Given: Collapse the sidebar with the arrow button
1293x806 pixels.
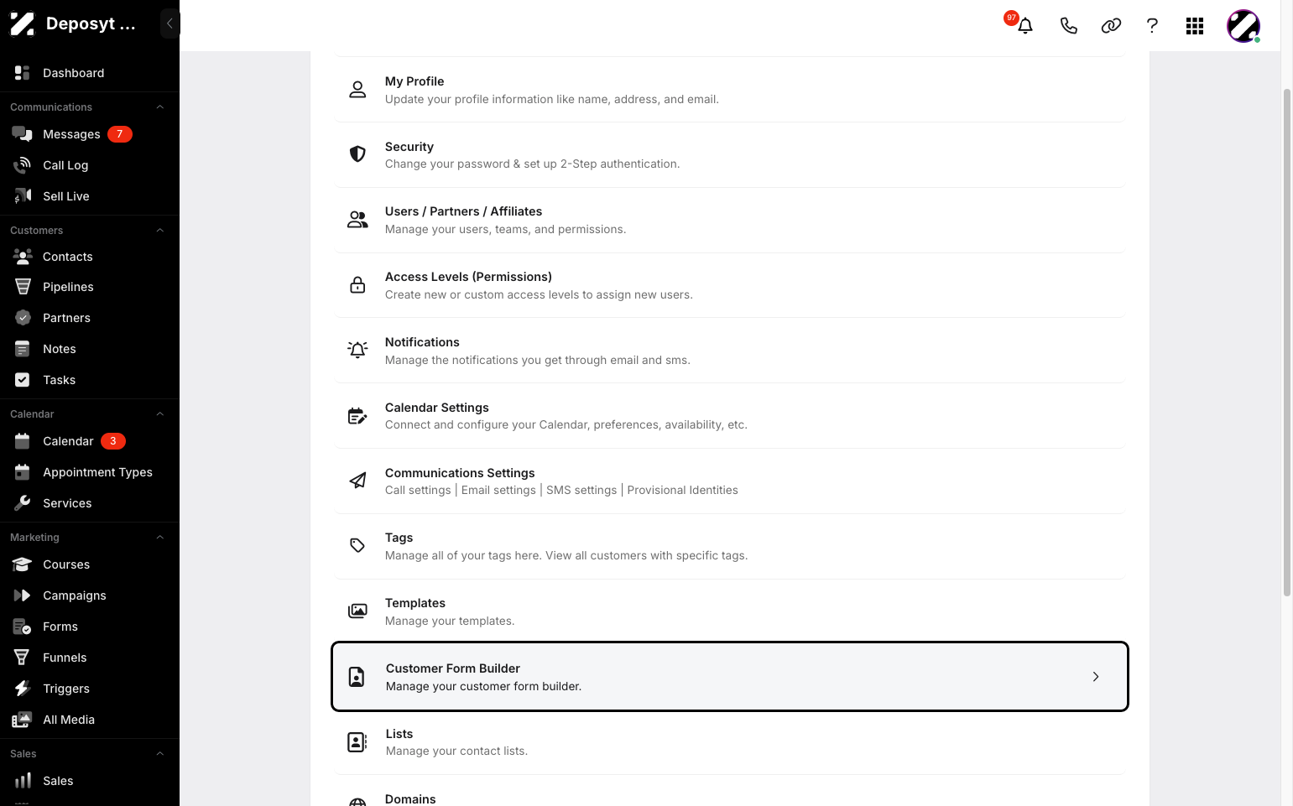Looking at the screenshot, I should (169, 23).
